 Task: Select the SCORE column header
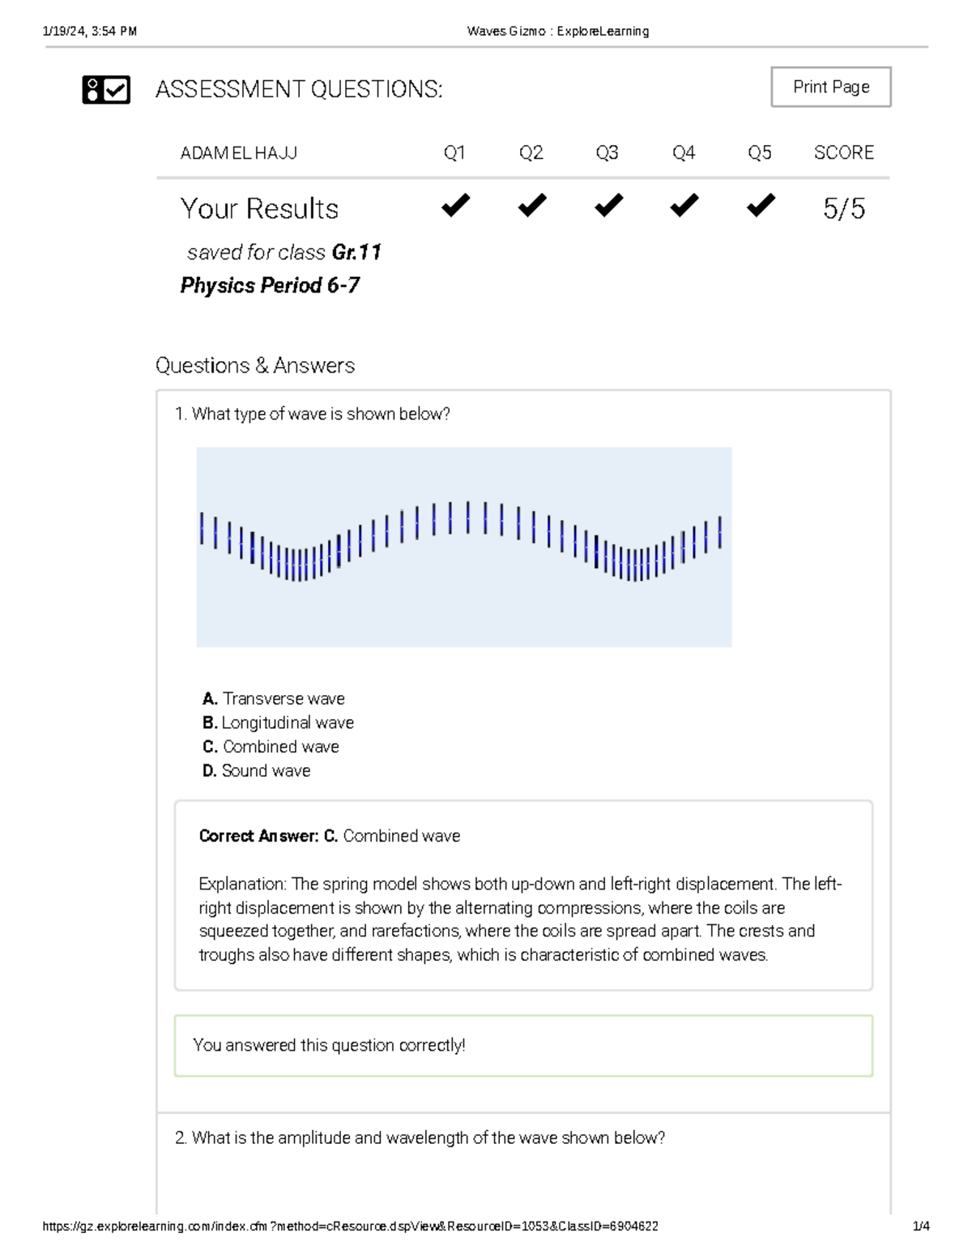click(844, 151)
